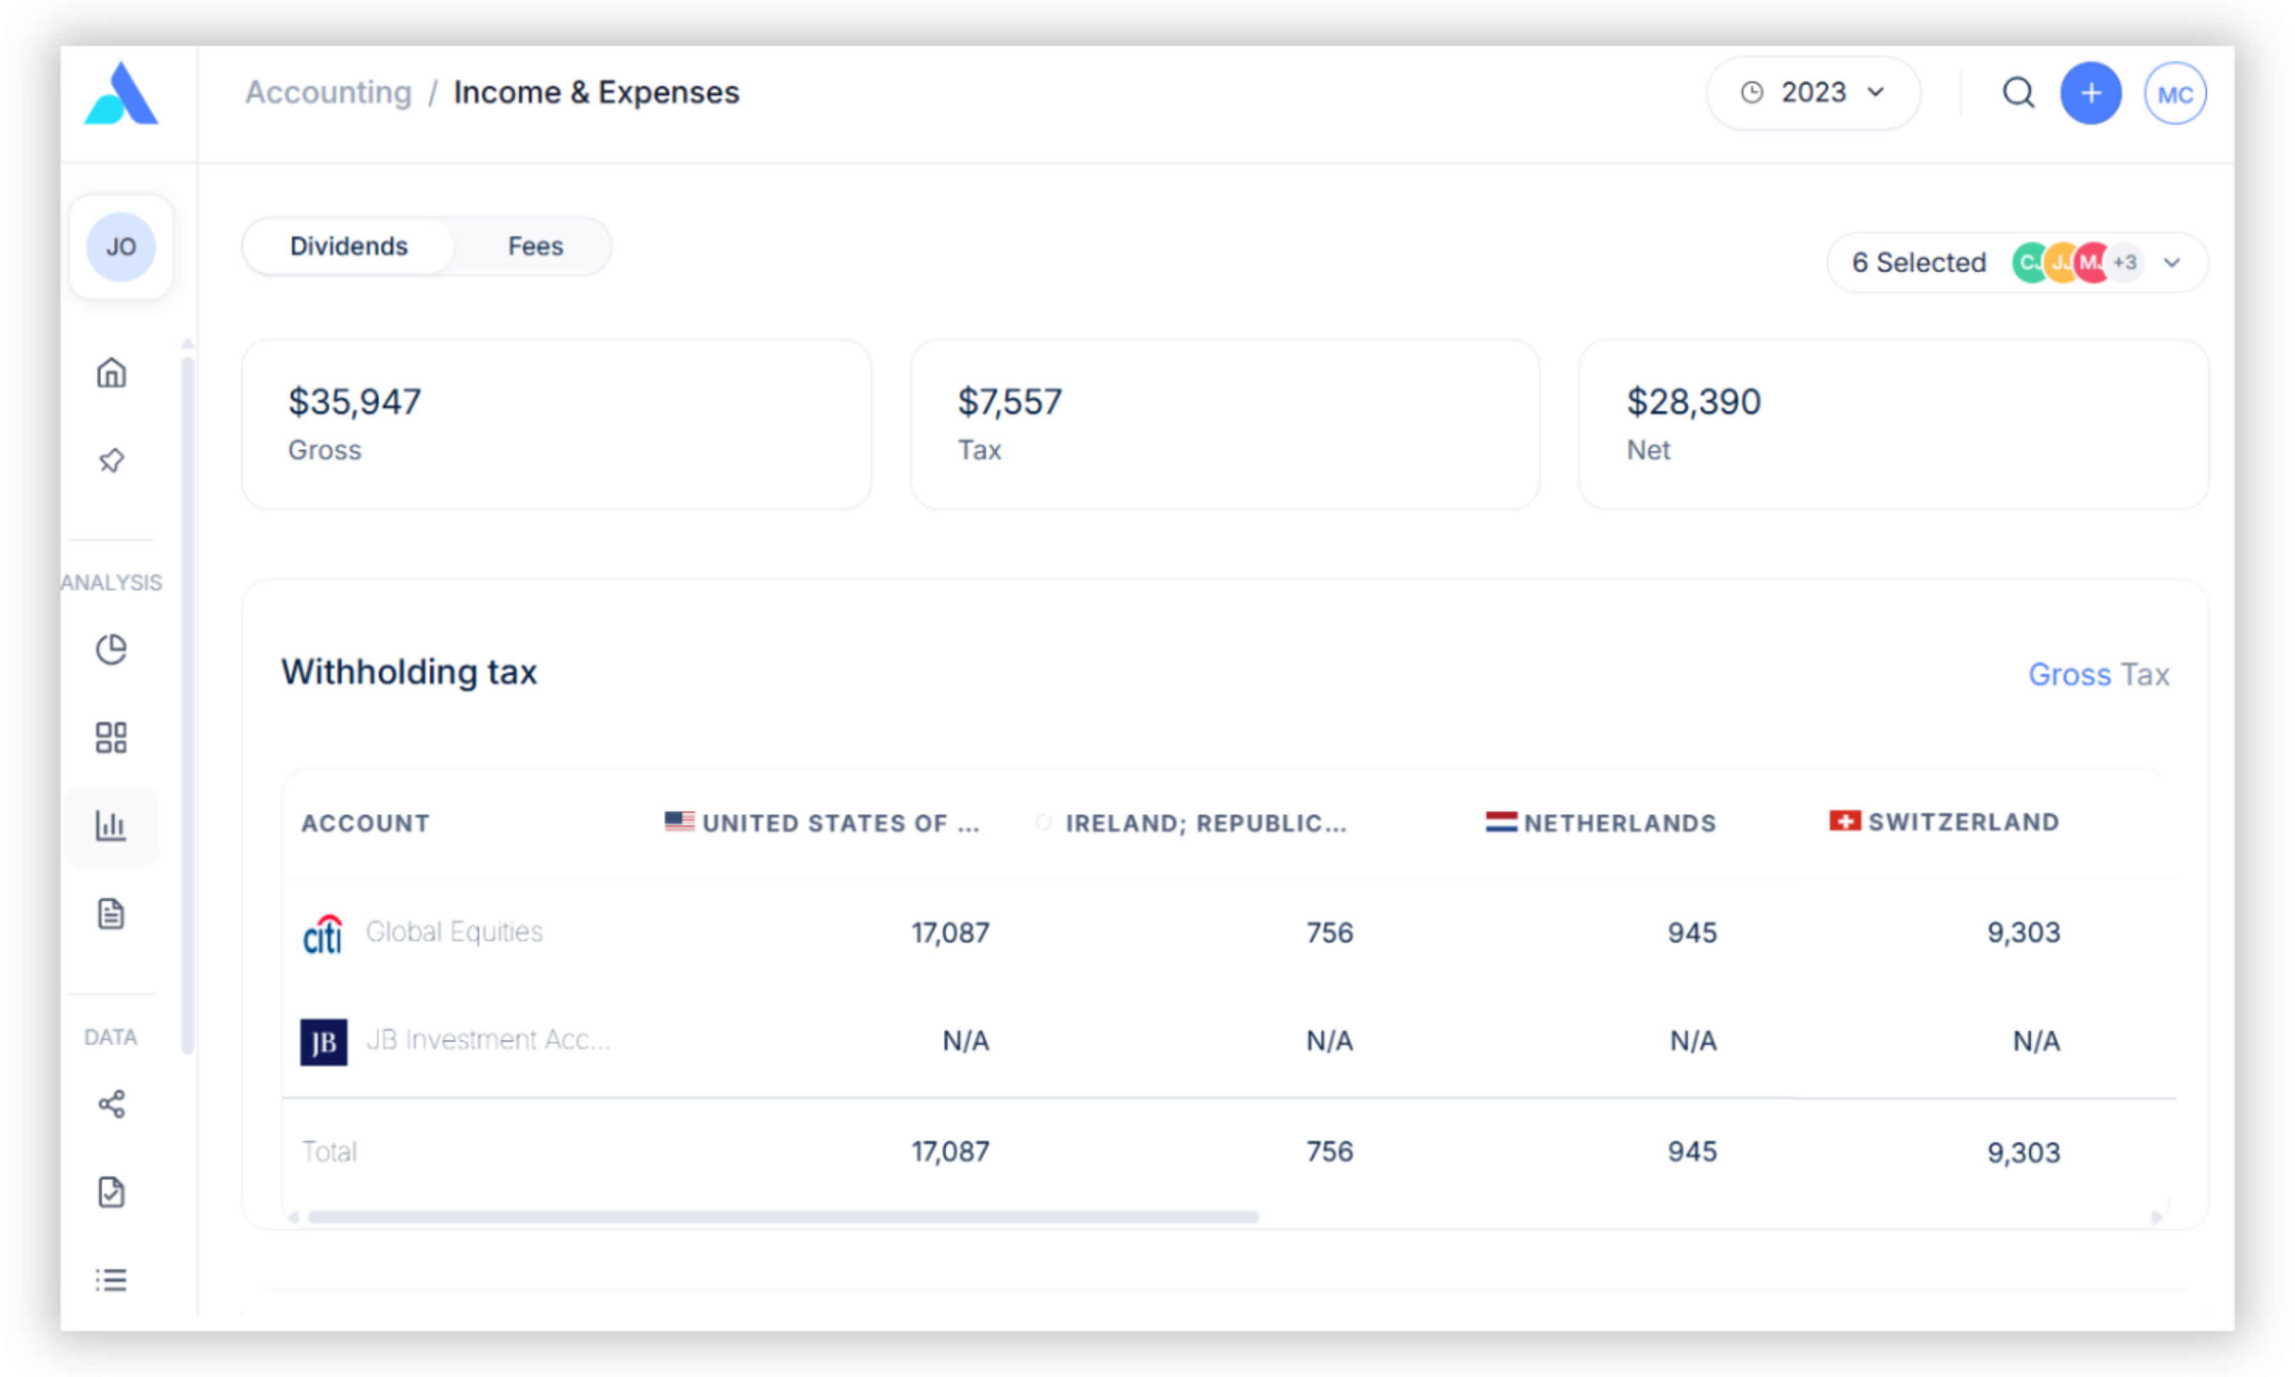Open the document report sidebar icon
Screen dimensions: 2295x1377
[x=112, y=913]
